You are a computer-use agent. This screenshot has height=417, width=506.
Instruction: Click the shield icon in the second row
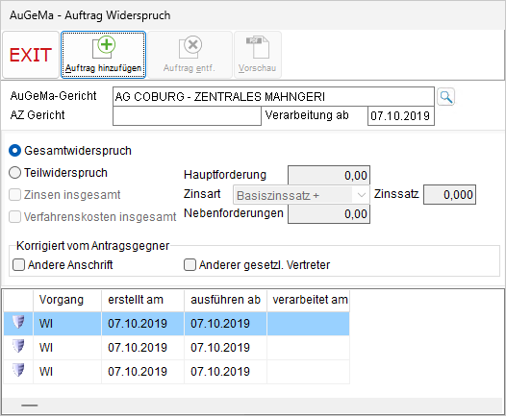18,347
